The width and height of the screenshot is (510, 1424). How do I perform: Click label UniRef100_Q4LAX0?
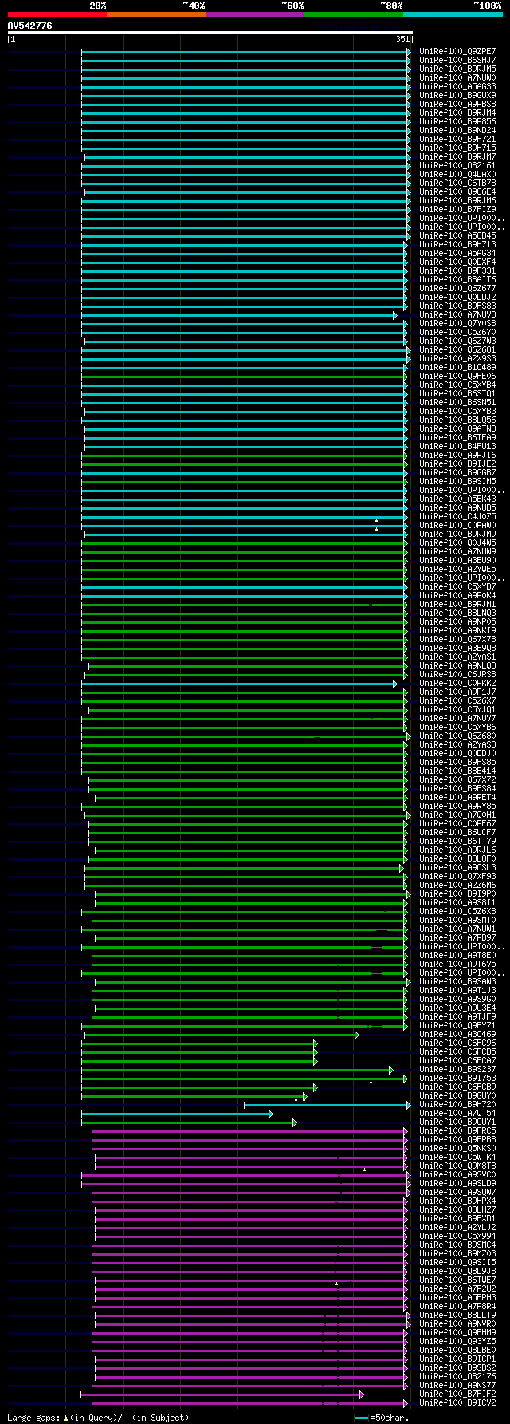457,174
